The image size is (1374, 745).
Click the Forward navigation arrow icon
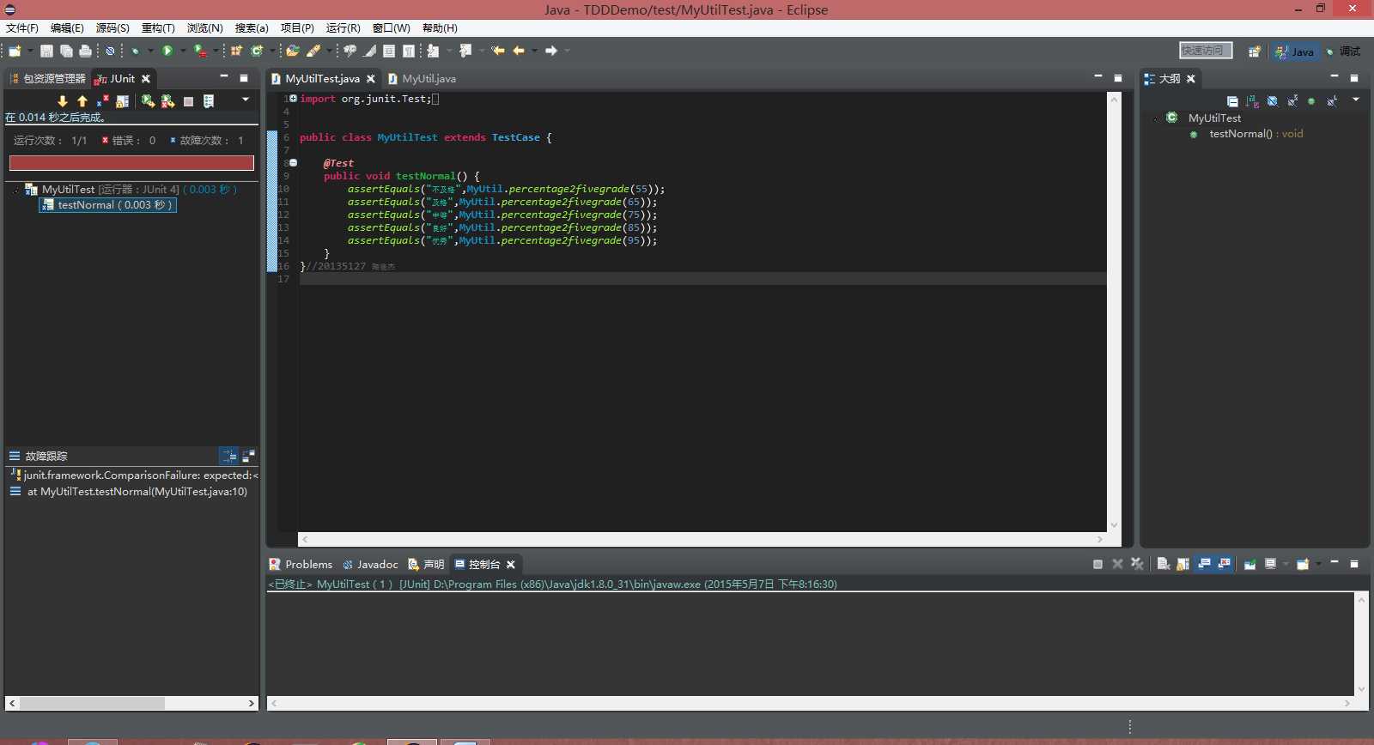point(551,51)
